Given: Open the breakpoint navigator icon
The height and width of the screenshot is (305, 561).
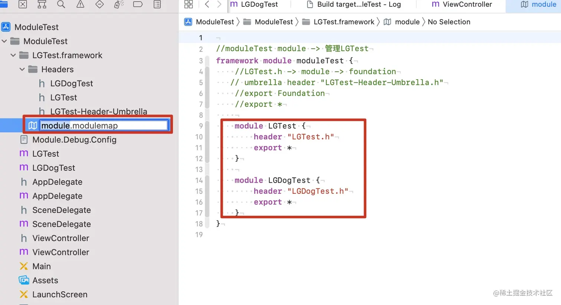Looking at the screenshot, I should coord(138,4).
